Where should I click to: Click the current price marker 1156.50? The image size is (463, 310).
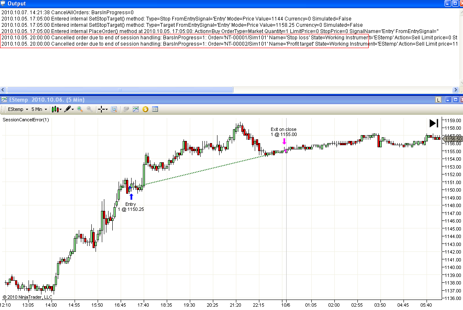[453, 138]
